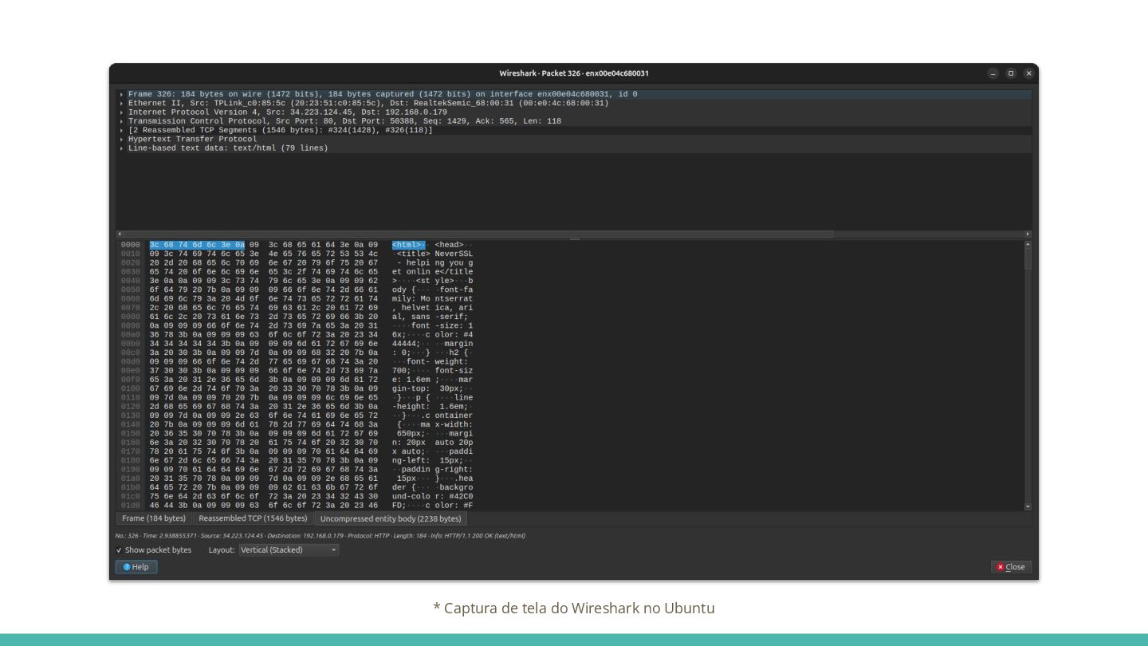Expand Internet Protocol Version 4 details
The height and width of the screenshot is (646, 1148).
click(122, 112)
